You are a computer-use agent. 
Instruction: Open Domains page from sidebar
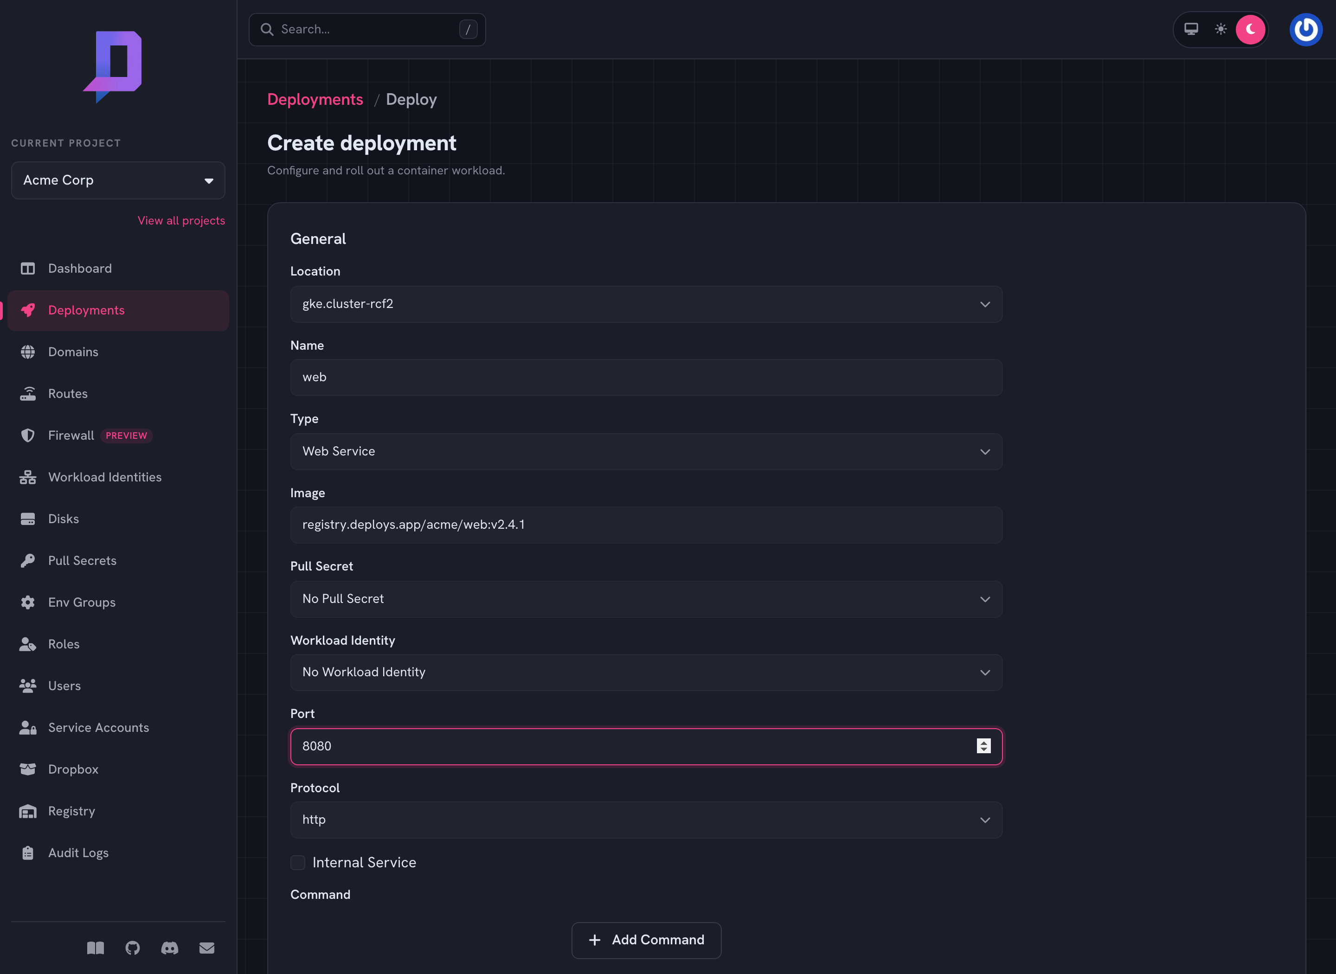click(x=118, y=352)
